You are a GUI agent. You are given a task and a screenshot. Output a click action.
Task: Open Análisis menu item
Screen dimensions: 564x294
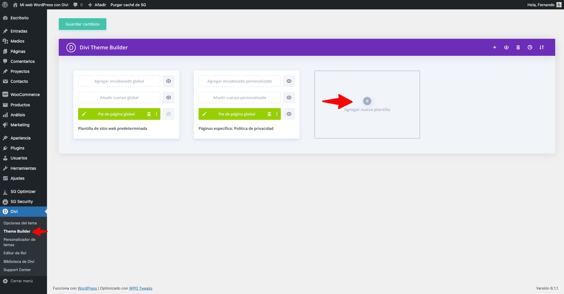tap(23, 115)
